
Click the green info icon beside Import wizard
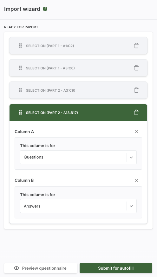[x=45, y=9]
